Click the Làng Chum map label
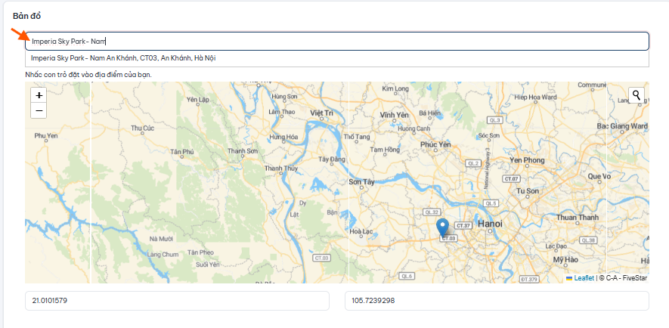The height and width of the screenshot is (328, 669). click(163, 254)
